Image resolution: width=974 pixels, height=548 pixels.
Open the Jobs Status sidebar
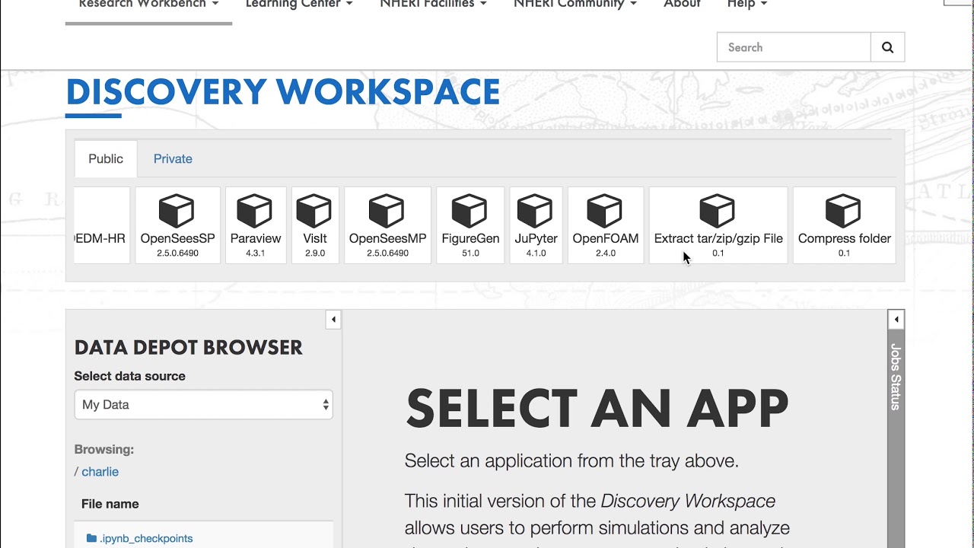point(896,377)
